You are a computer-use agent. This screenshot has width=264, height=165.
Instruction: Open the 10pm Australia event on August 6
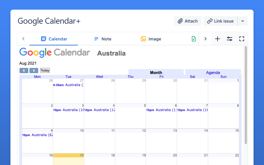point(161,110)
